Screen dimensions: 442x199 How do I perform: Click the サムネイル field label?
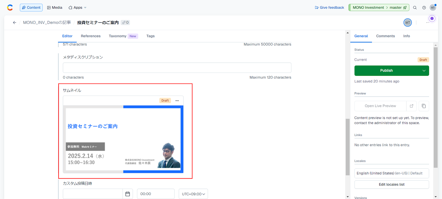pyautogui.click(x=72, y=90)
